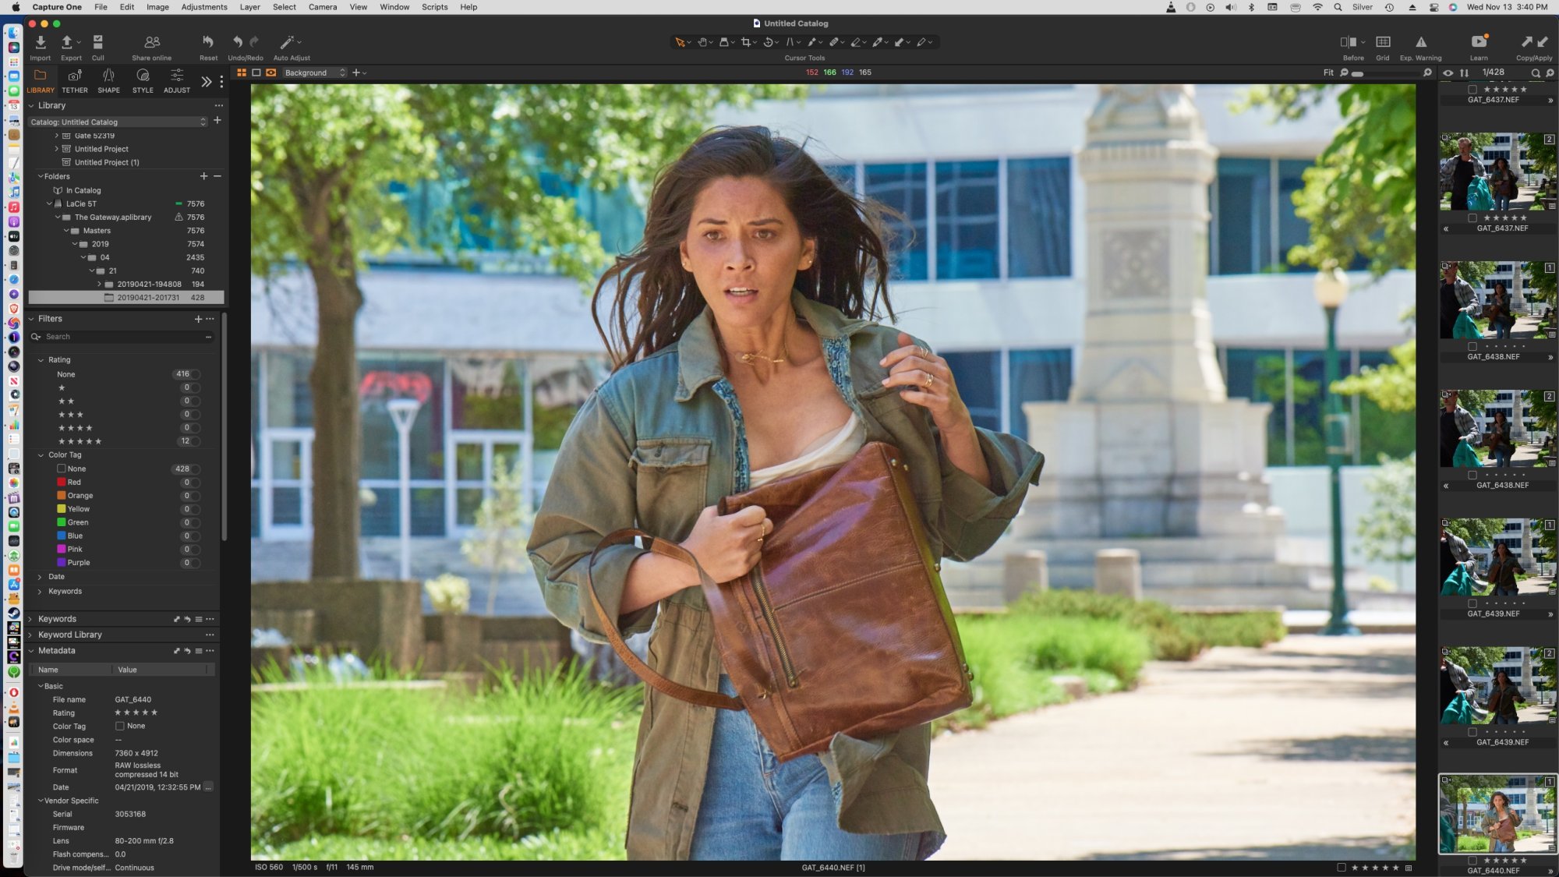1559x877 pixels.
Task: Add a new layer with the plus button
Action: 356,72
